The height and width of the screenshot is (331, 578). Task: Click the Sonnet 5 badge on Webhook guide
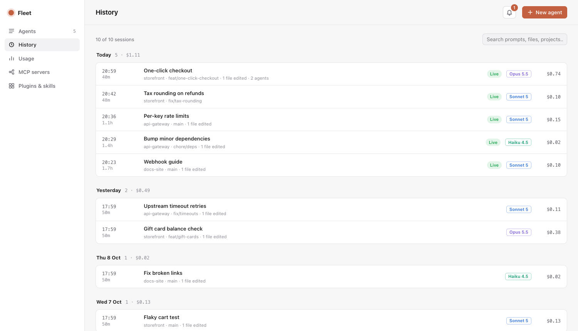pyautogui.click(x=519, y=165)
